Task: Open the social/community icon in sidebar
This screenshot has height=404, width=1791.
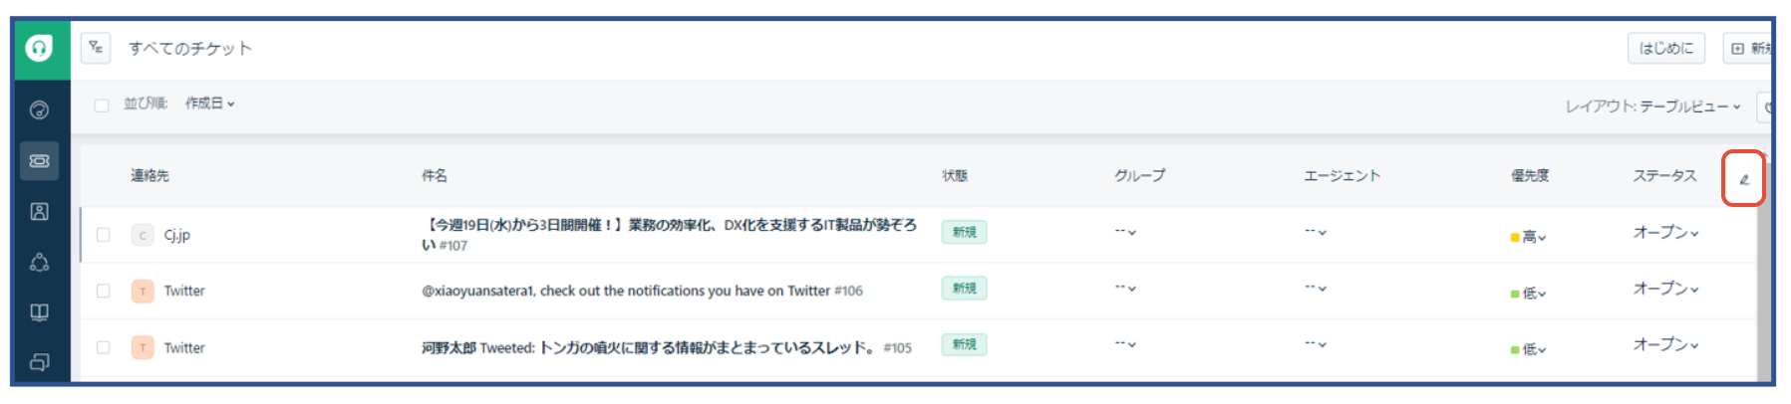Action: (x=39, y=263)
